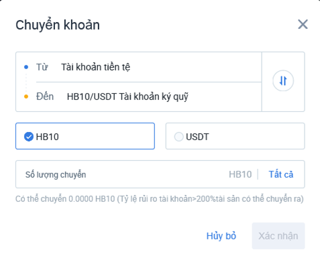
Task: Click the available 0.0000 HB10 hint text
Action: point(159,199)
